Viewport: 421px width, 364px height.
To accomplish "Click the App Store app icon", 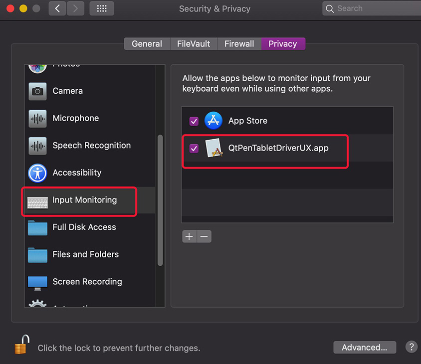I will 213,121.
